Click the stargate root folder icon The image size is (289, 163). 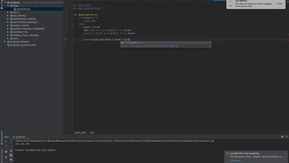click(x=8, y=2)
